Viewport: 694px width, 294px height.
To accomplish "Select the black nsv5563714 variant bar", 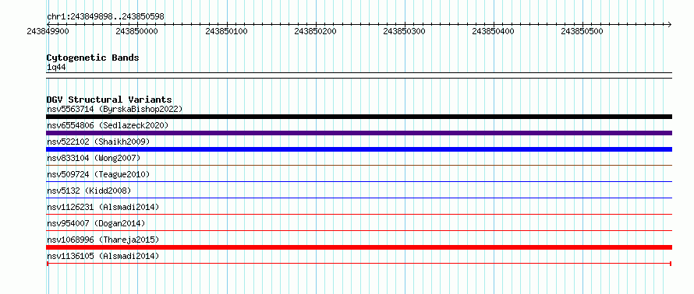I will [x=359, y=117].
